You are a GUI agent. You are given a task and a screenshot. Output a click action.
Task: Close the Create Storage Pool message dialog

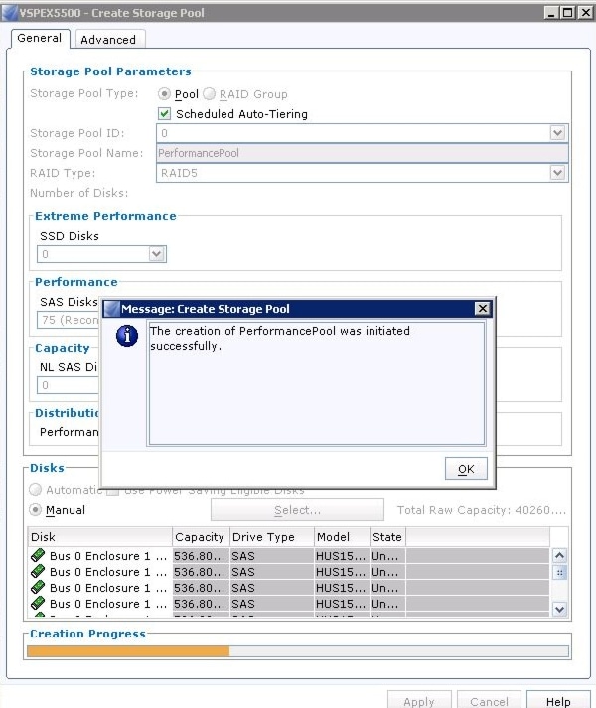coord(483,309)
